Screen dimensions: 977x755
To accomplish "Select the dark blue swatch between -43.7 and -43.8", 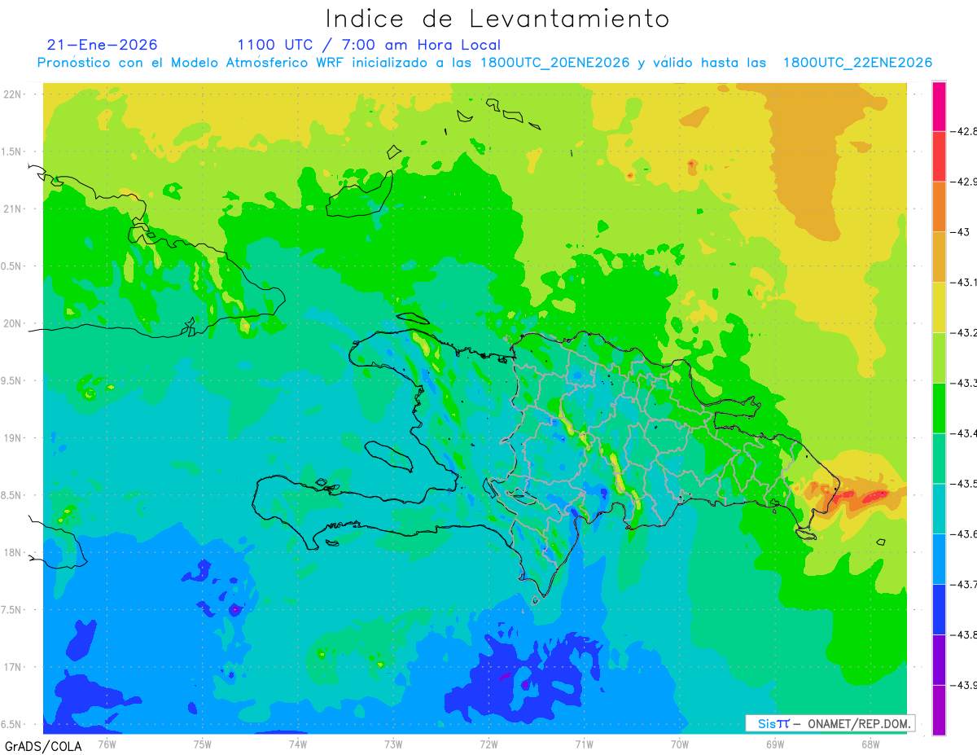I will click(x=939, y=610).
